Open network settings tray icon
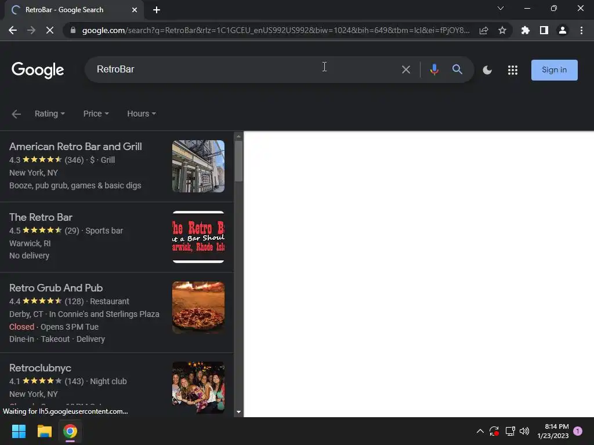The width and height of the screenshot is (594, 445). (510, 431)
